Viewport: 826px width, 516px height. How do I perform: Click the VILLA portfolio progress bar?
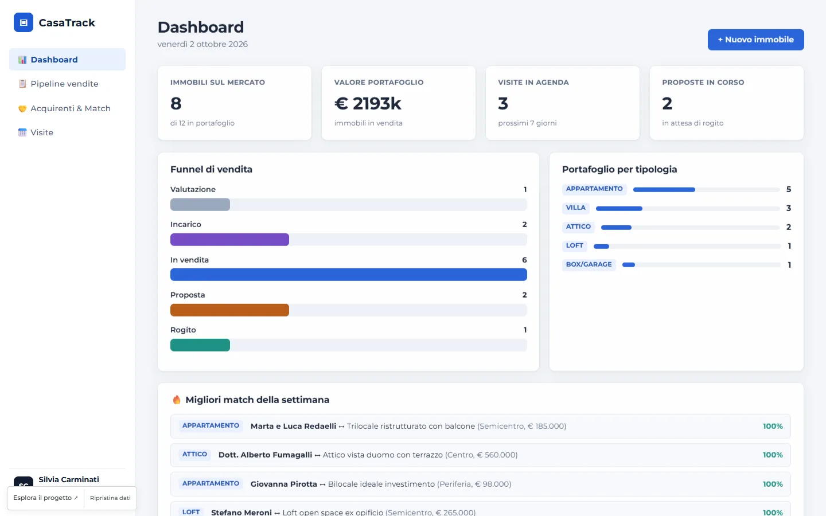[688, 209]
